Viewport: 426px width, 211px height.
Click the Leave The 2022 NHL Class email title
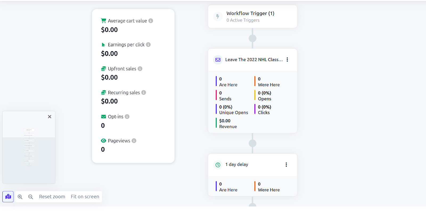coord(254,60)
